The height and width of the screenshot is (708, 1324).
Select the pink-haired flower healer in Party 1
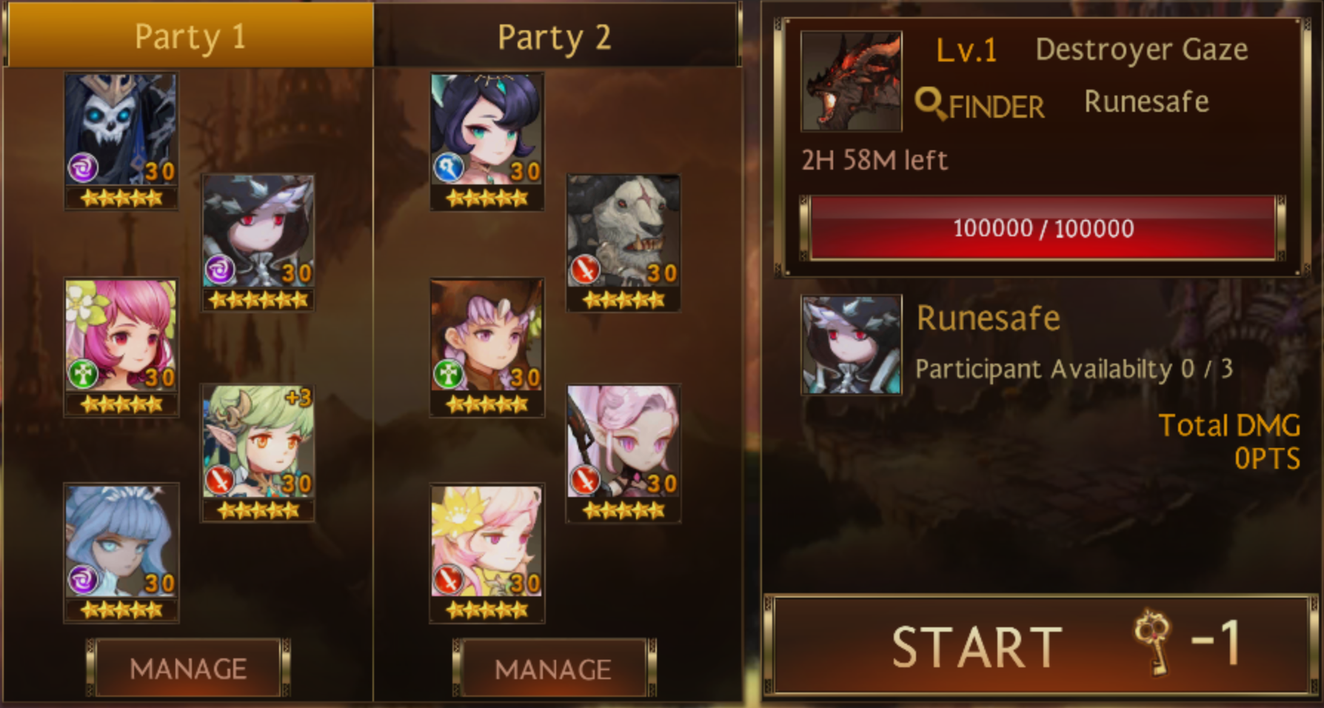coord(121,347)
